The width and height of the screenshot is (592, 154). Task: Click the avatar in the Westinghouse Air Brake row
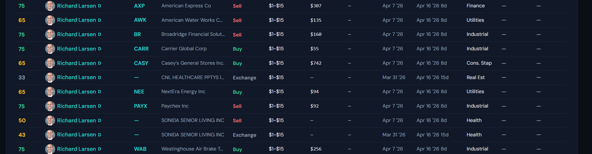point(50,149)
